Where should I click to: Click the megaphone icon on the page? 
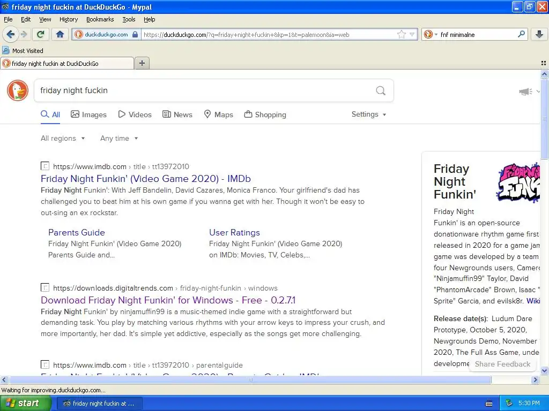525,92
